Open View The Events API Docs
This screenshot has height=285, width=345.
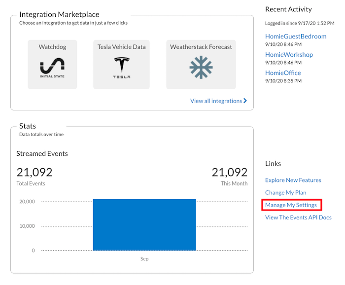click(x=298, y=217)
